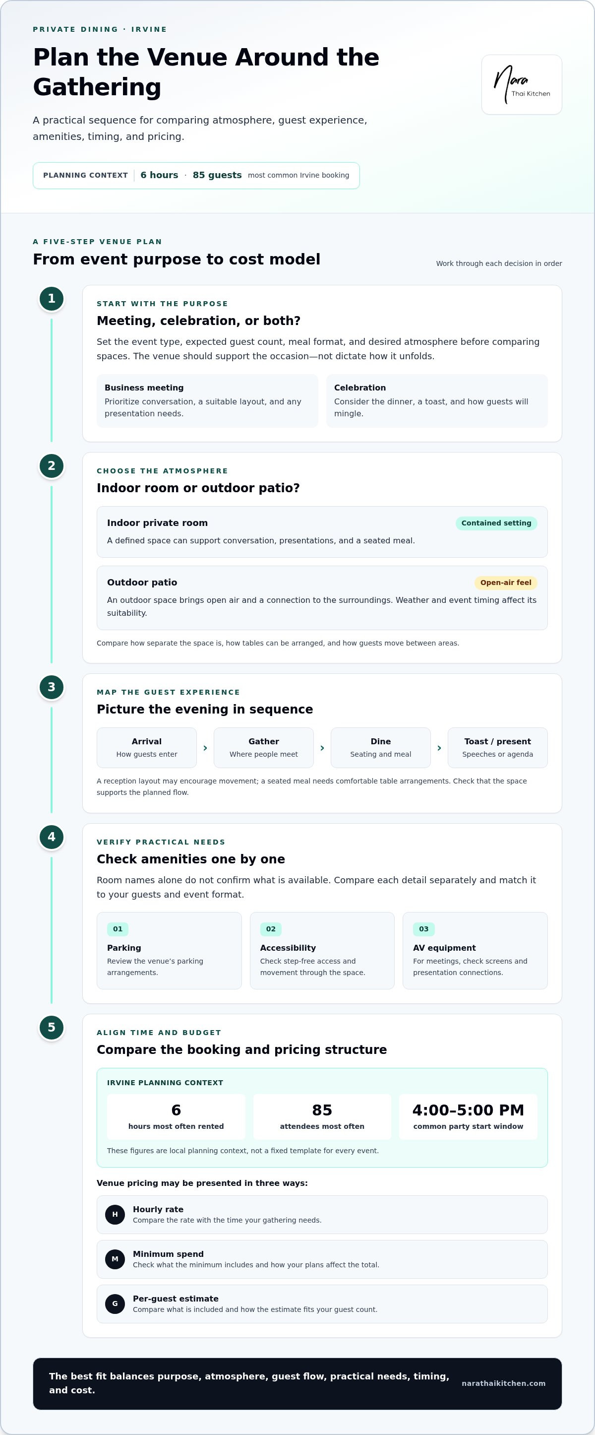Click the M minimum spend icon
595x1435 pixels.
pos(115,1259)
